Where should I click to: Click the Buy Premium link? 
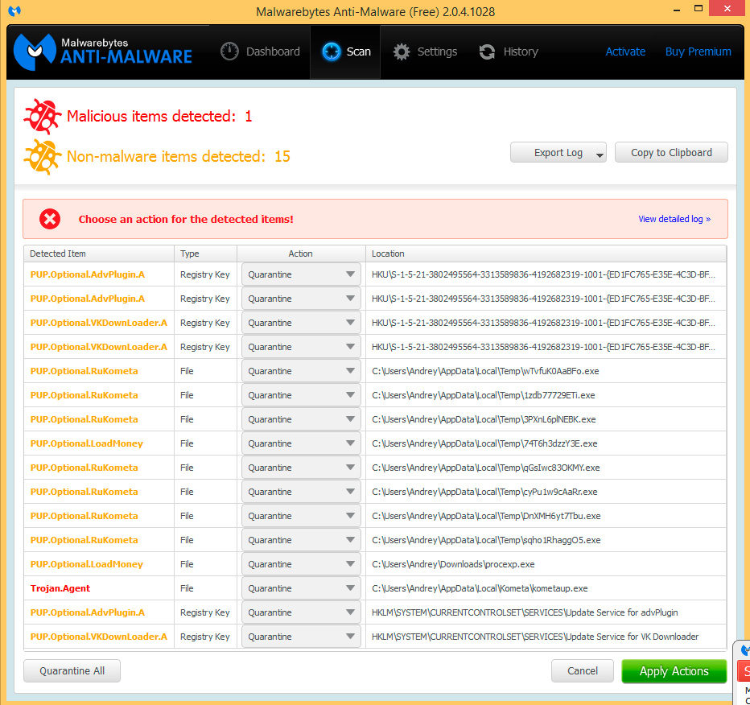(x=698, y=52)
